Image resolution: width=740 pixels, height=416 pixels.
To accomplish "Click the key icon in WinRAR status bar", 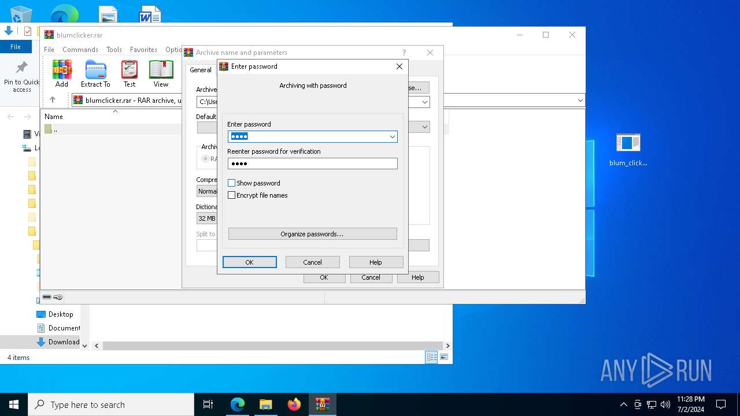I will pos(58,297).
